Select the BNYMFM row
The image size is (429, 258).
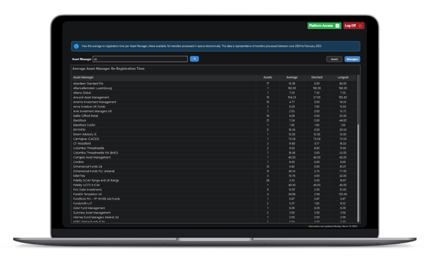click(214, 130)
